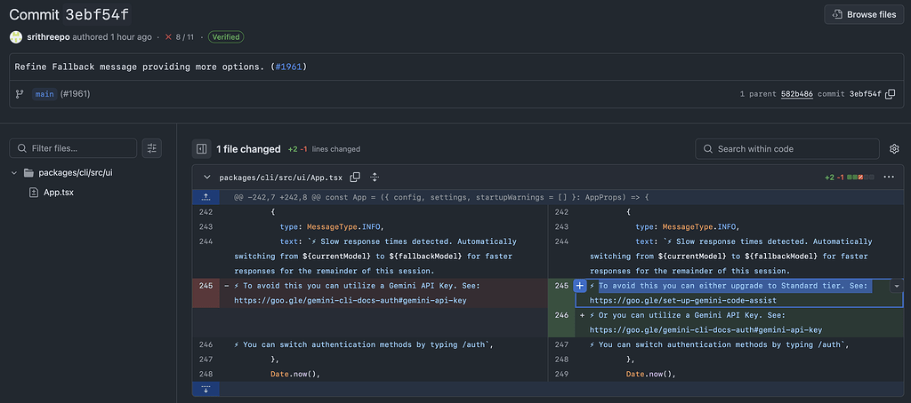Click added line number 246

(561, 315)
